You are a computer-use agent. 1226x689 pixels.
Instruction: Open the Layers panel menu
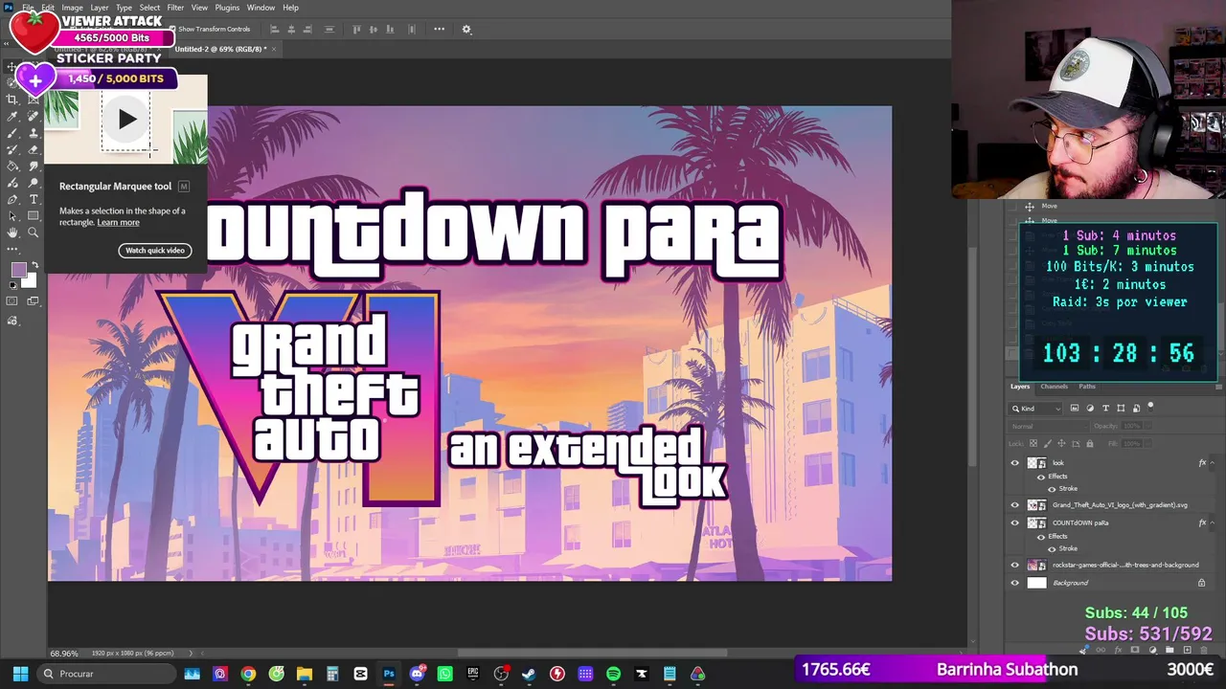1218,387
